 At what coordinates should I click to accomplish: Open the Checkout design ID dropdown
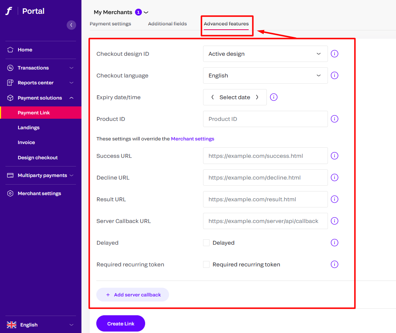click(265, 54)
